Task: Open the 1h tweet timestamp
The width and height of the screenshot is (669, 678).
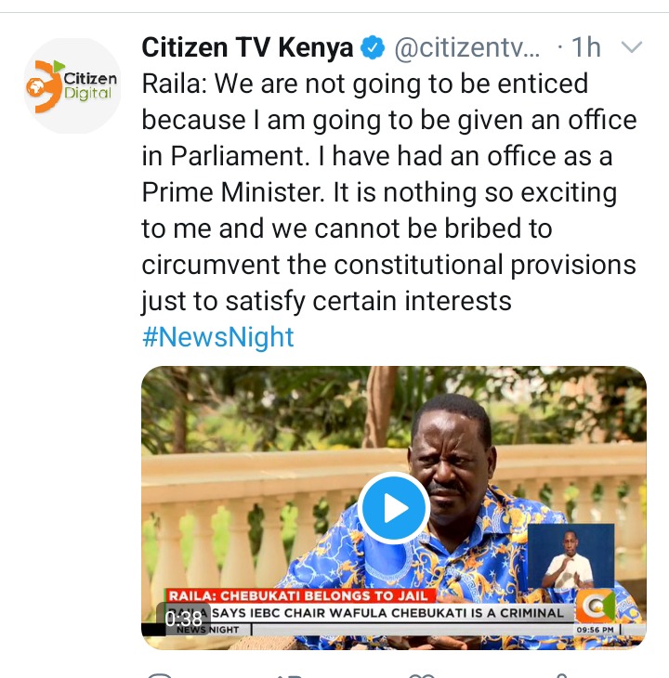Action: [x=586, y=47]
